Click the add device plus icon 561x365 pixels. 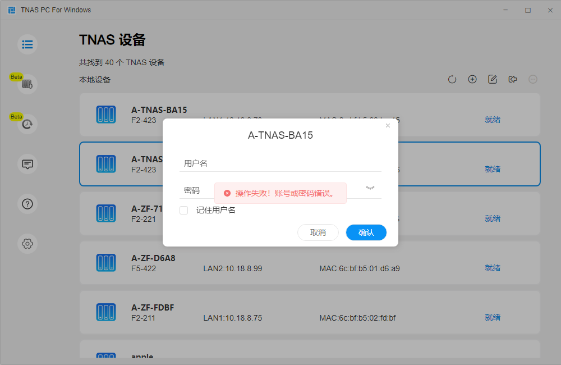point(472,79)
